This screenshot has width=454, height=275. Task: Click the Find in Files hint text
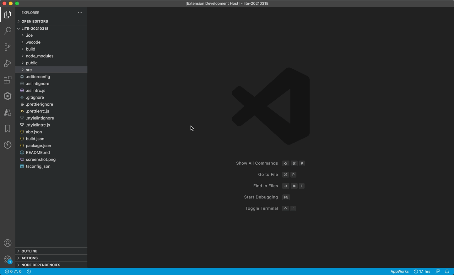(x=266, y=186)
